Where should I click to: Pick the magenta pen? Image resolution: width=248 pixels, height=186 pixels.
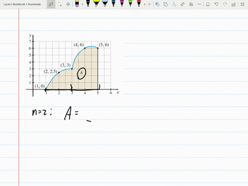click(x=122, y=4)
